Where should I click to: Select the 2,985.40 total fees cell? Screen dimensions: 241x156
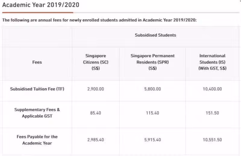coord(95,140)
